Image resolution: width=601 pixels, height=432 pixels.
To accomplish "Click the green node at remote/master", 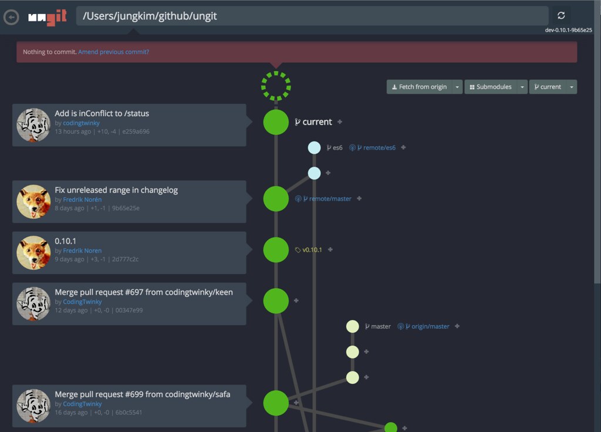I will [x=276, y=198].
